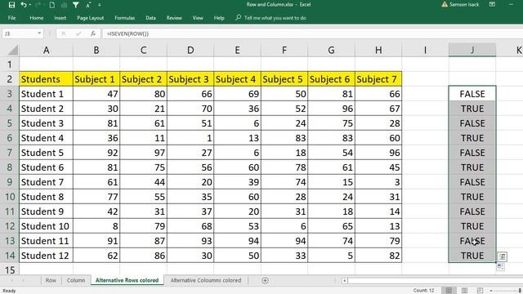Select the cell containing Student 5

pyautogui.click(x=46, y=153)
